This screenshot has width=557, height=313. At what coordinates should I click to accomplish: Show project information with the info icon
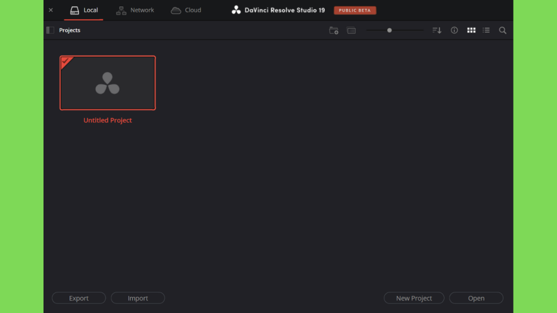coord(454,30)
